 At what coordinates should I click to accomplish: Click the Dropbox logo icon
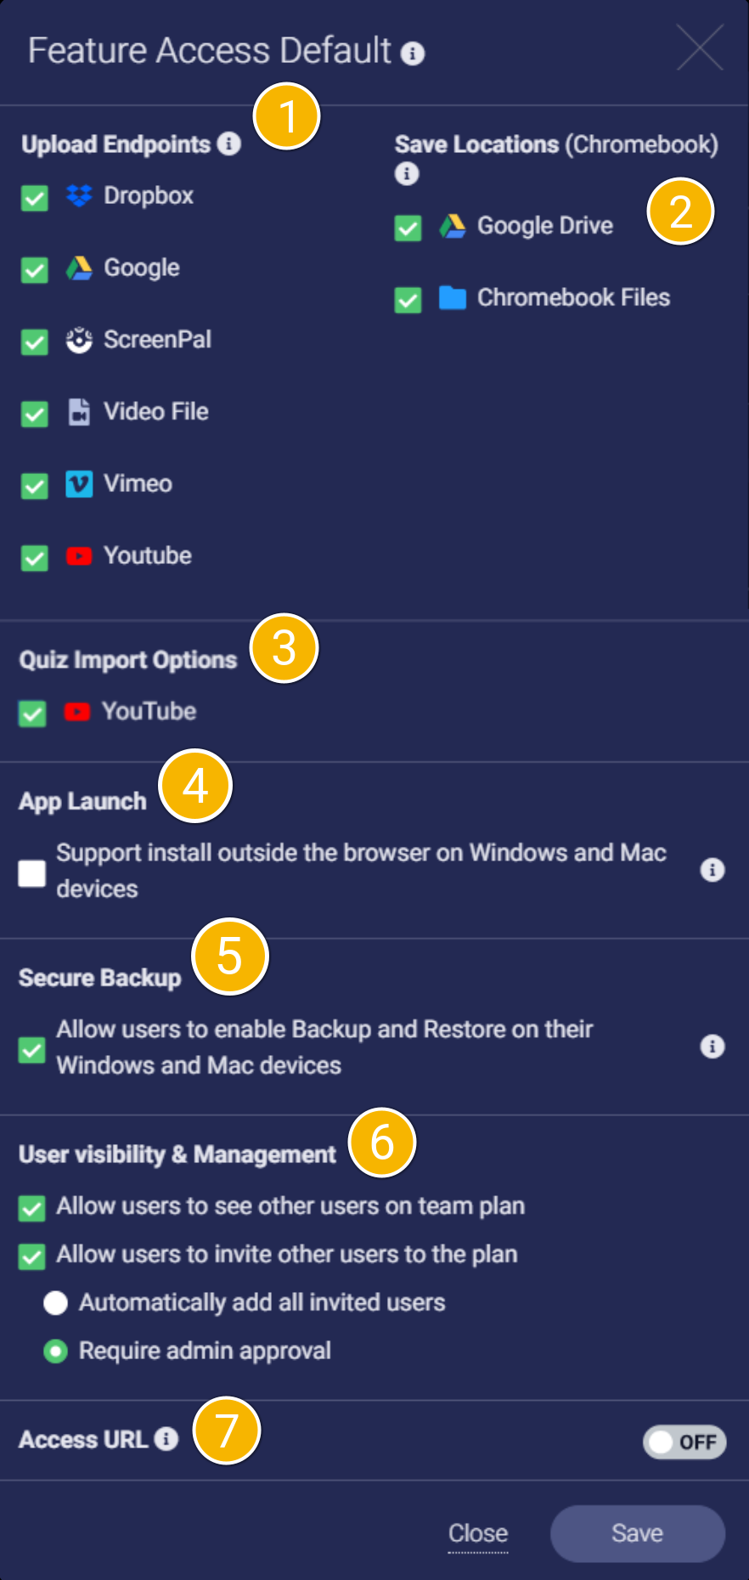tap(79, 196)
